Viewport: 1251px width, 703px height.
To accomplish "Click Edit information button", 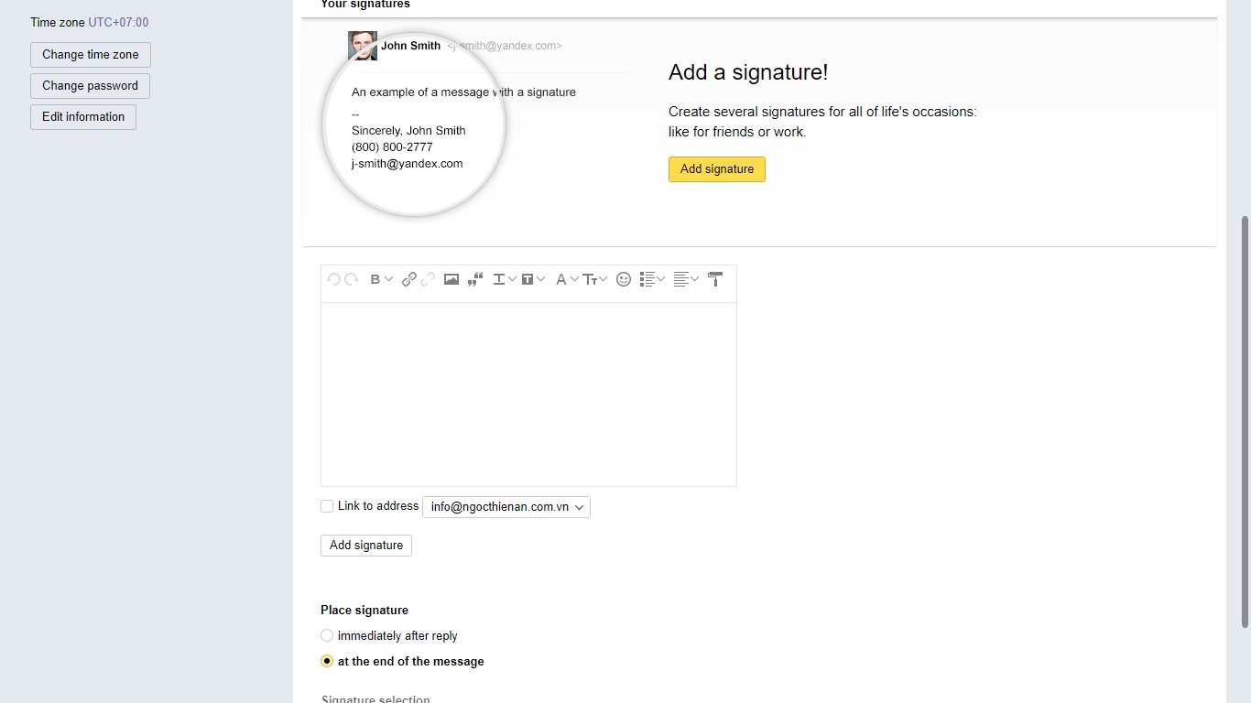I will [x=83, y=117].
